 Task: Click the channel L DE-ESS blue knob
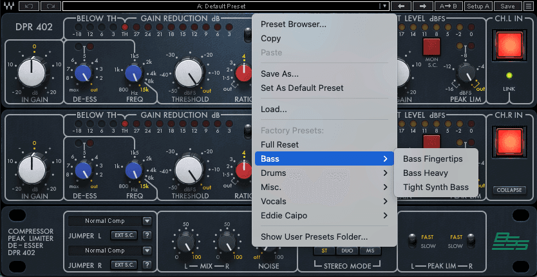tap(83, 73)
